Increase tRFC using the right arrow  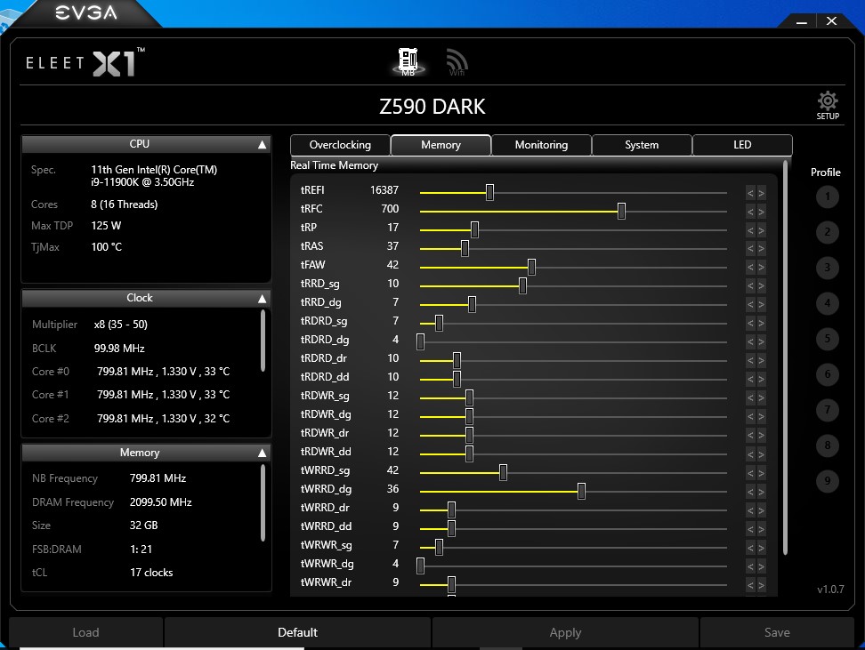[761, 212]
